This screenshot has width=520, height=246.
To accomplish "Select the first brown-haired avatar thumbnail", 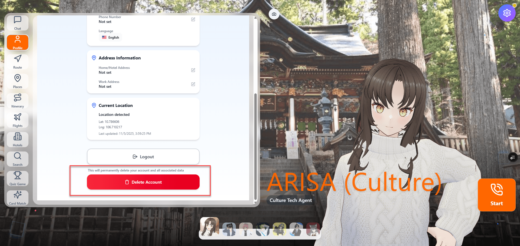I will pyautogui.click(x=209, y=227).
